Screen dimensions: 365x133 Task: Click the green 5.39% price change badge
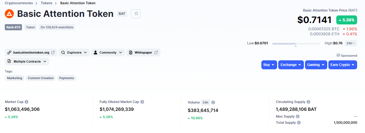(347, 20)
